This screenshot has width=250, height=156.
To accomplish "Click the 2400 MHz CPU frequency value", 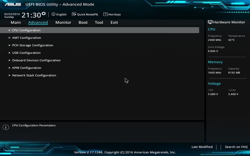I will (214, 40).
